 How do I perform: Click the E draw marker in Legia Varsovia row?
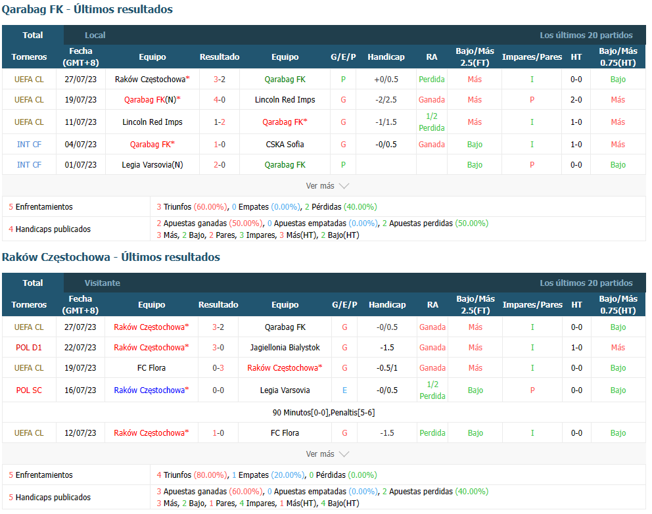point(344,390)
